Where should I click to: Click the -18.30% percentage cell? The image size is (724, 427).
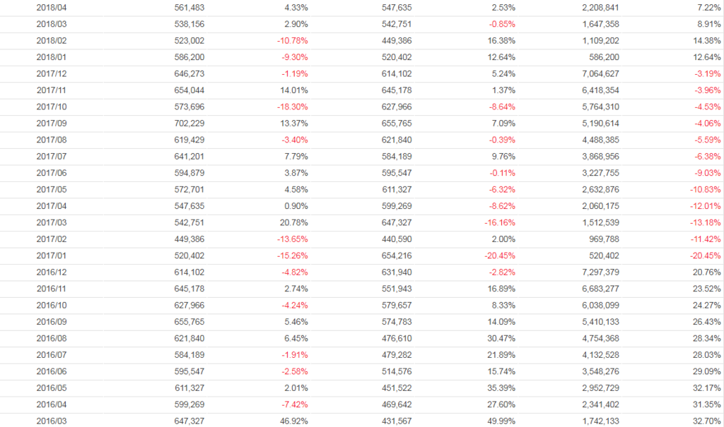coord(292,107)
